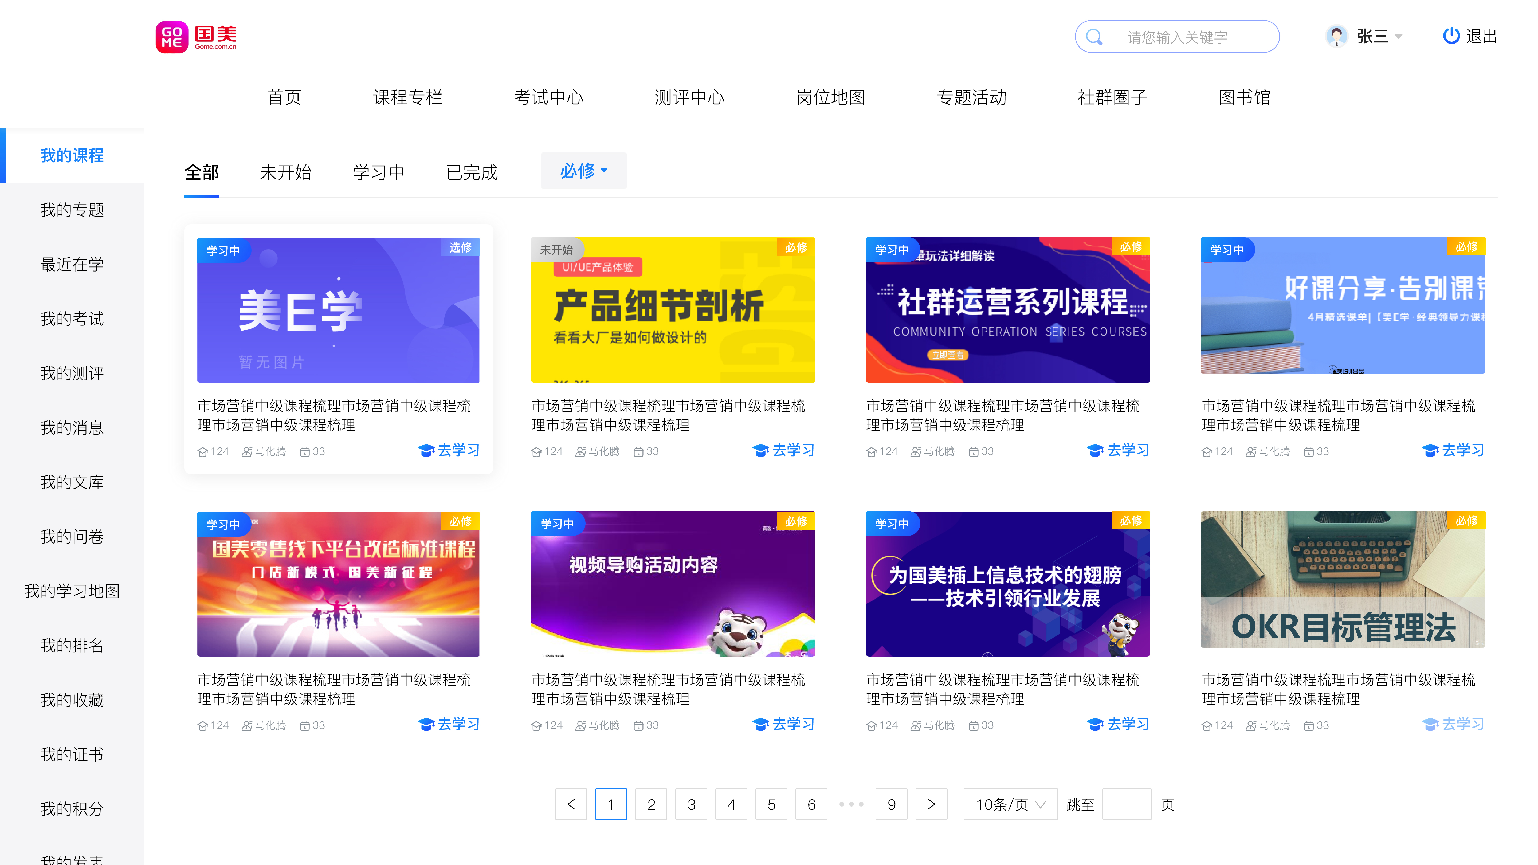Click 去学习 on the 为国美插上信息技术的翅膀 card
The image size is (1538, 865).
1118,724
